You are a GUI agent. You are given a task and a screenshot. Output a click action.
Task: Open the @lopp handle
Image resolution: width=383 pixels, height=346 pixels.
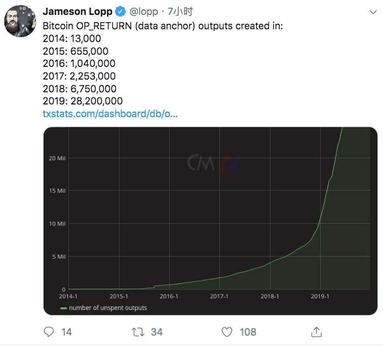click(143, 12)
